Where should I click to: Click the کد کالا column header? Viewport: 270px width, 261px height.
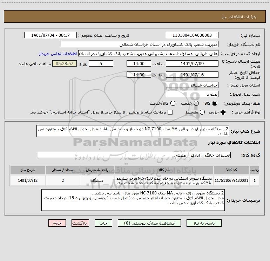pyautogui.click(x=231, y=170)
